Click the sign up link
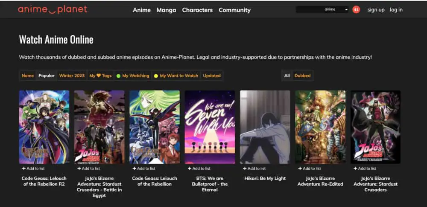 [x=376, y=10]
